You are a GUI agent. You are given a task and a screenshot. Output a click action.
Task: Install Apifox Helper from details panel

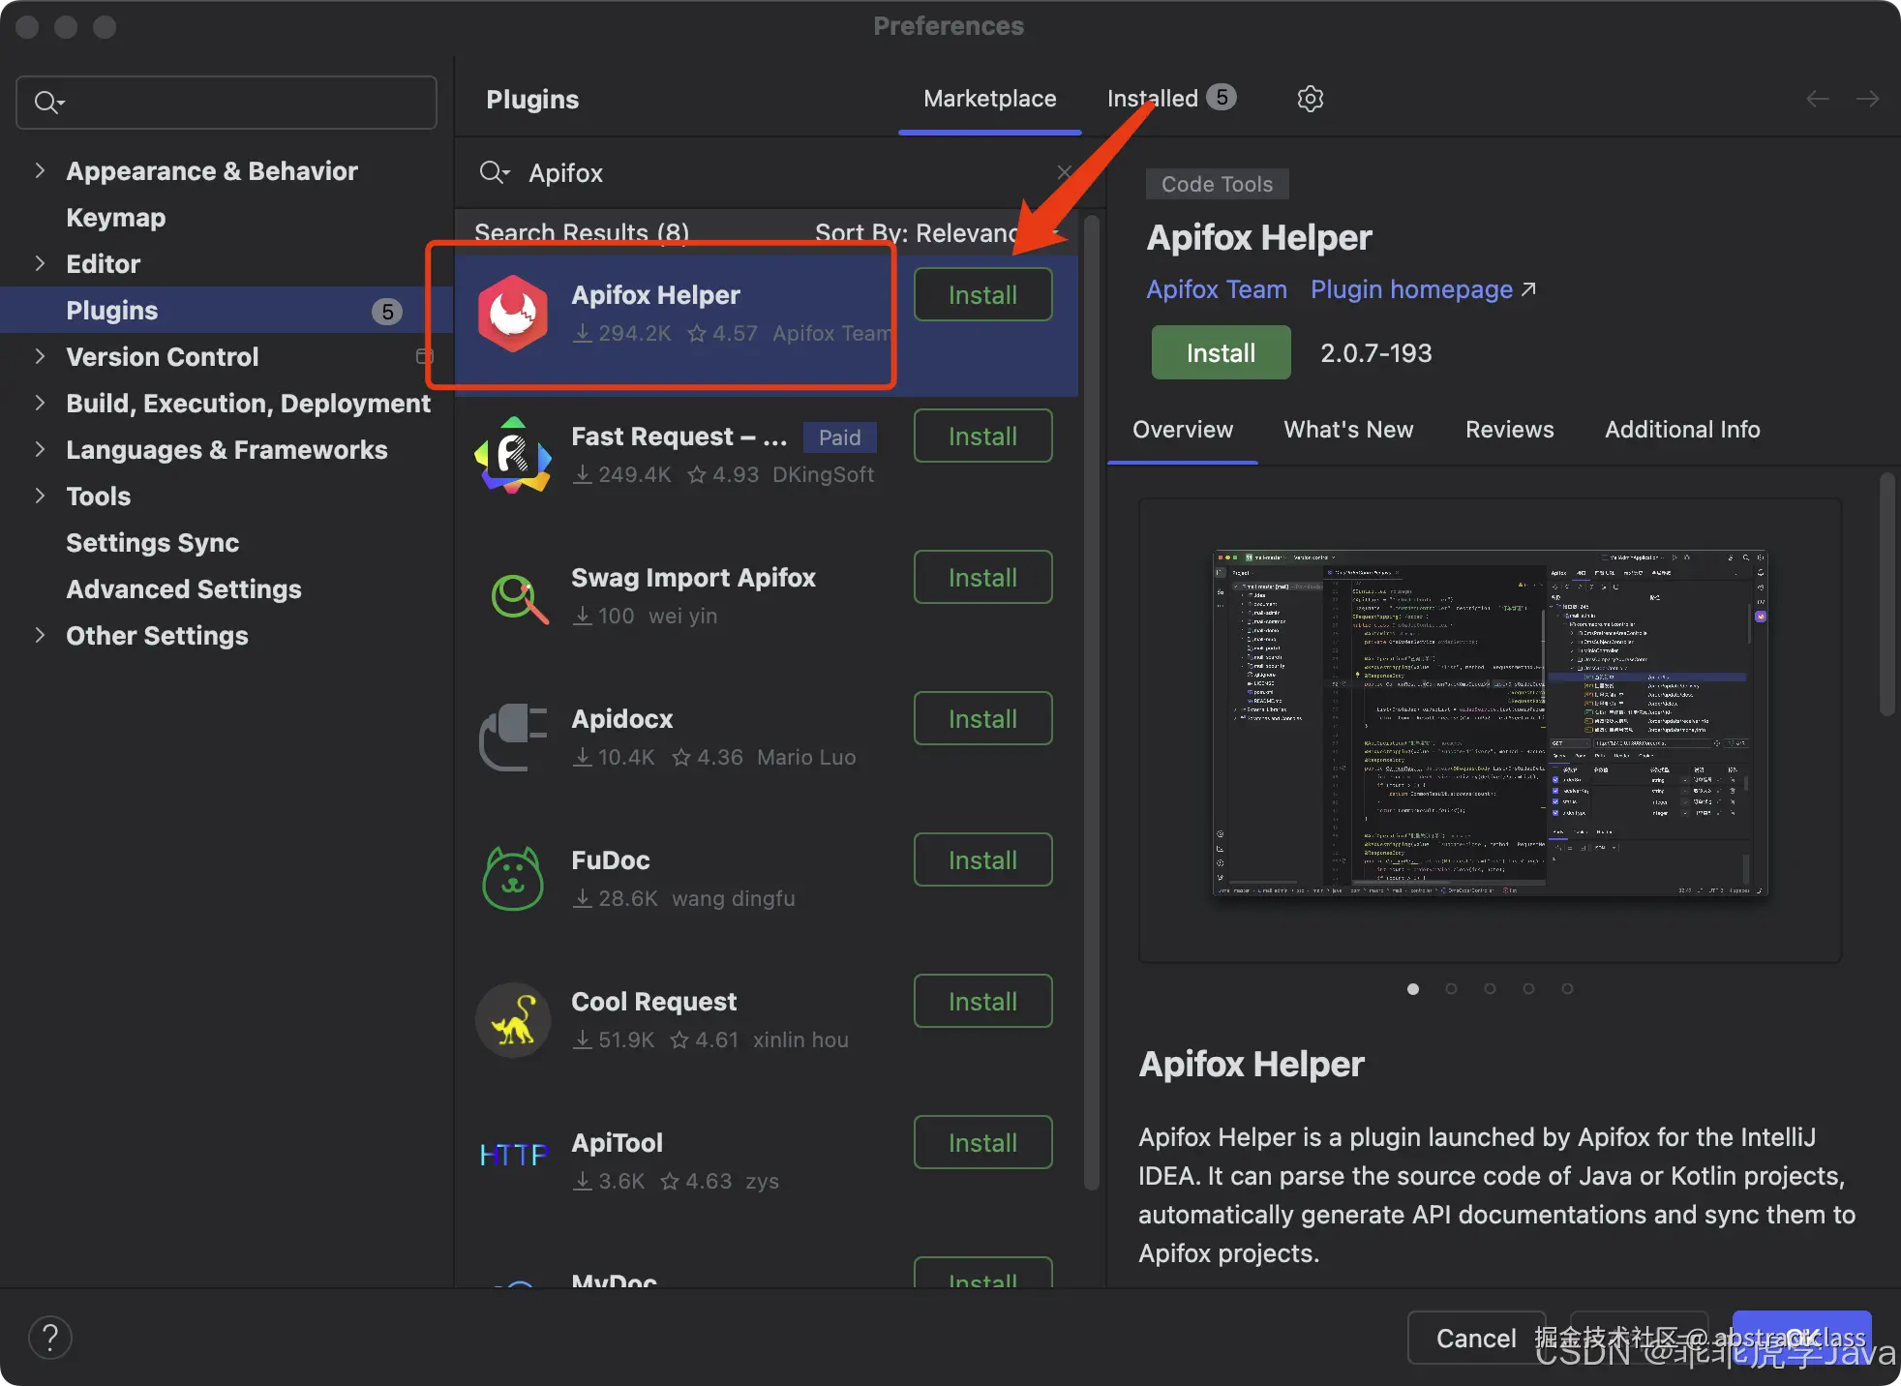(x=1221, y=353)
